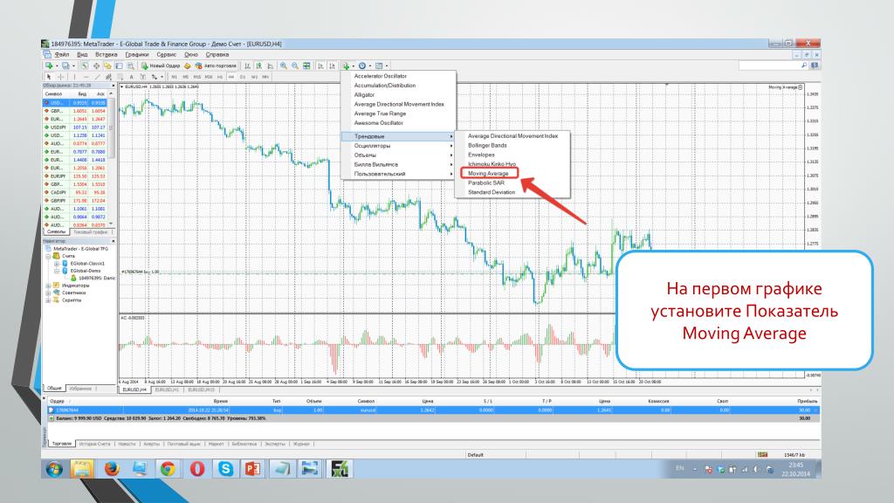
Task: Choose Moving Average from the trend submenu
Action: pyautogui.click(x=489, y=174)
